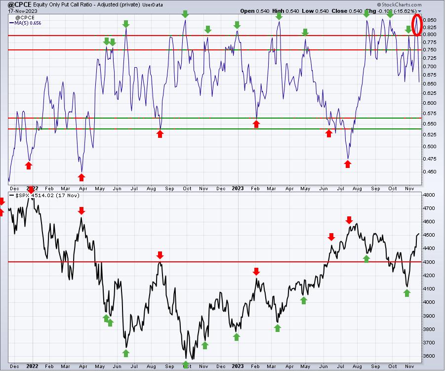This screenshot has height=371, width=445.
Task: Select the green arrow below the November 2023 SPX low
Action: (407, 293)
